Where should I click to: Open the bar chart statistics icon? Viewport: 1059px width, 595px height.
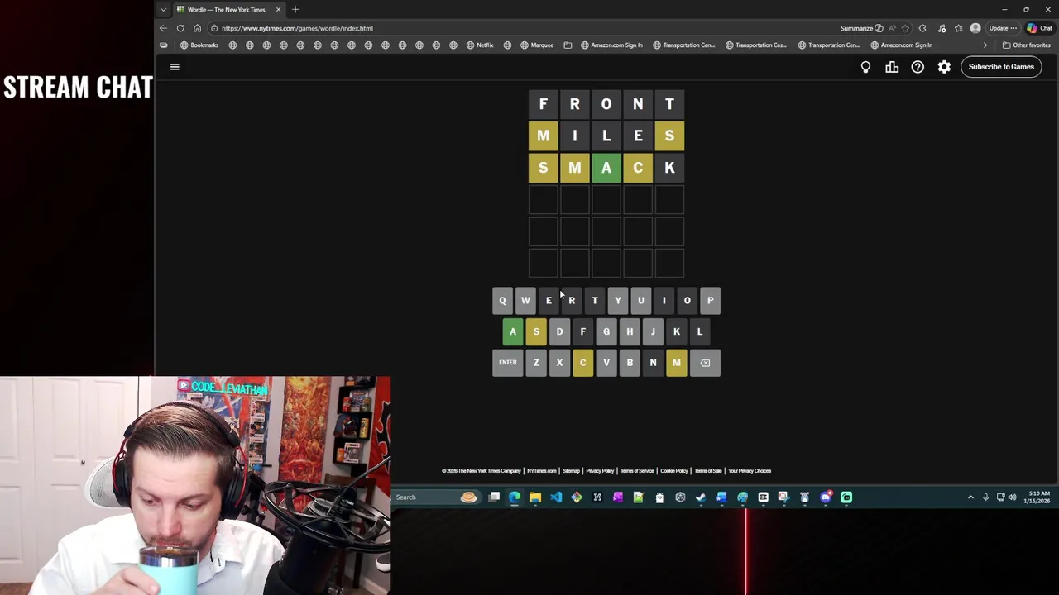click(892, 67)
